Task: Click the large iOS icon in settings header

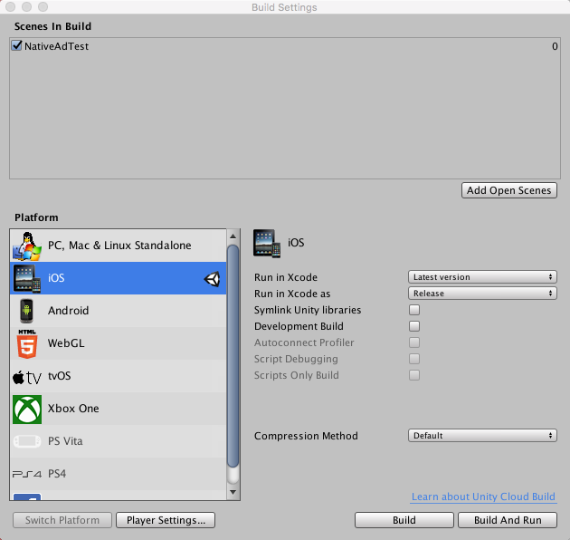Action: pyautogui.click(x=267, y=243)
